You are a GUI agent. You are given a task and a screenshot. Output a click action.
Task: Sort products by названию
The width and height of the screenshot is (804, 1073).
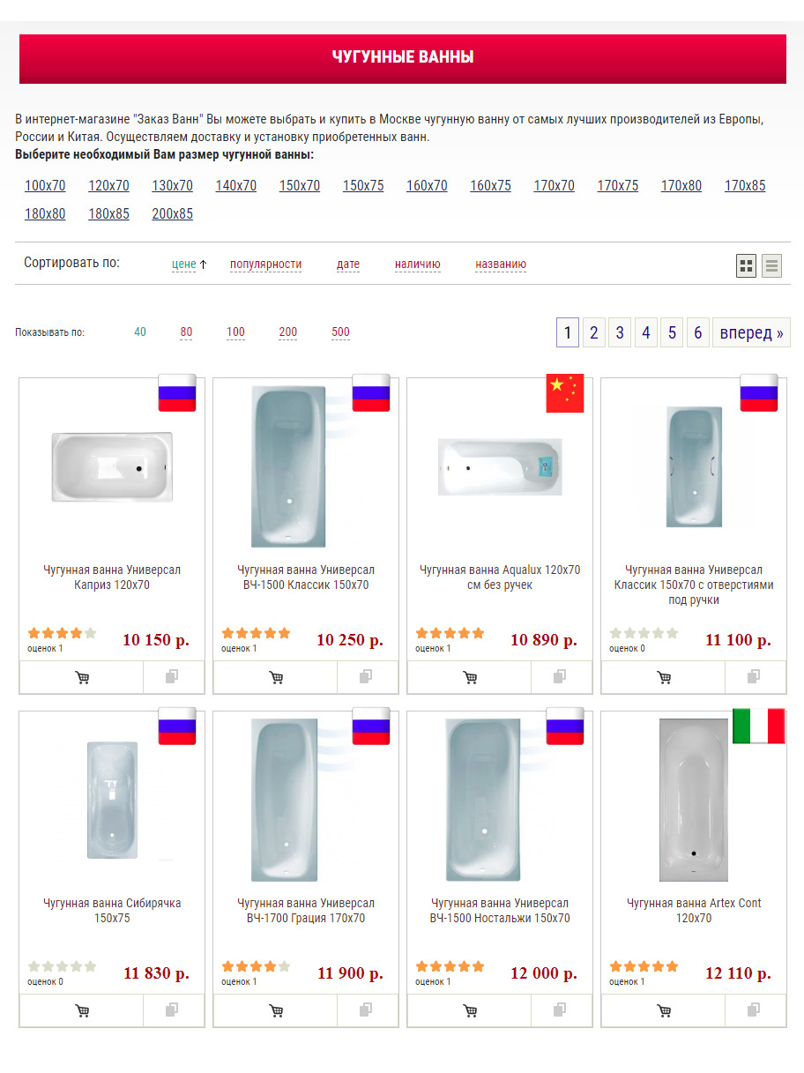click(501, 264)
